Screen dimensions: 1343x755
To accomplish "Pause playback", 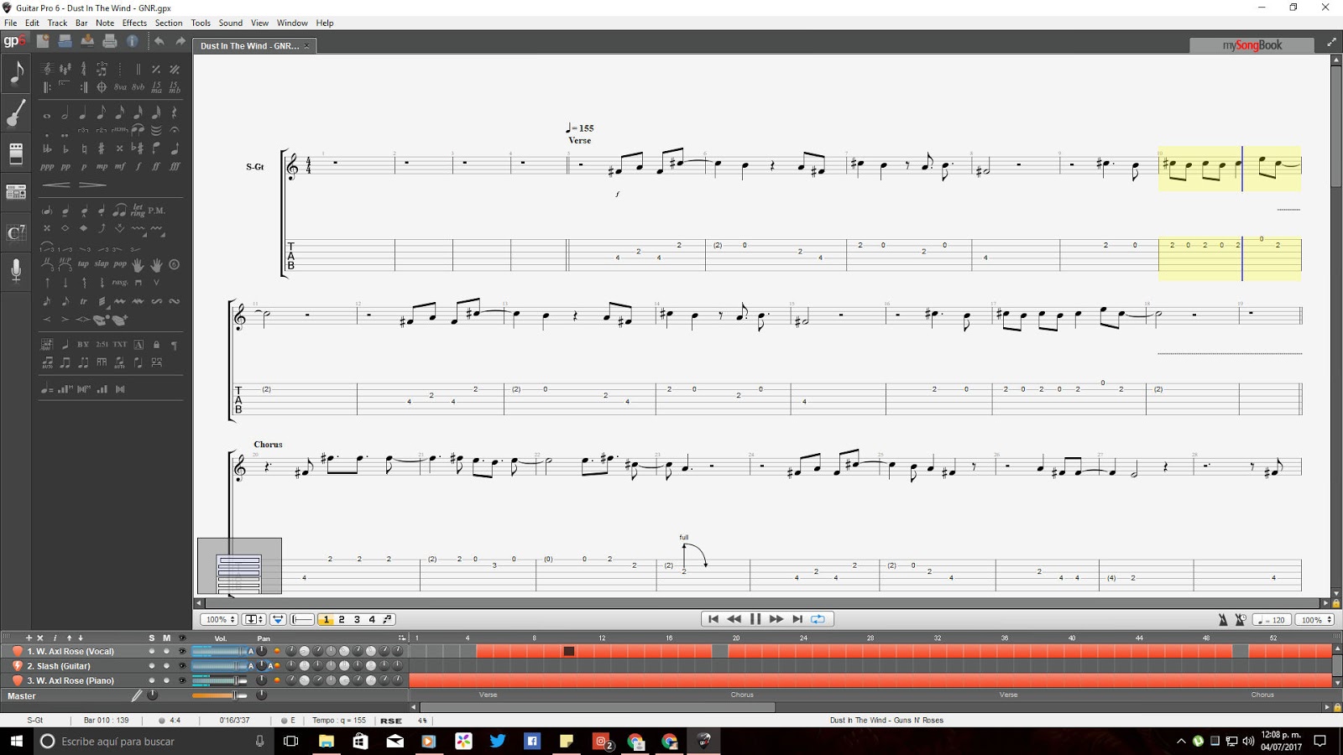I will pyautogui.click(x=755, y=619).
